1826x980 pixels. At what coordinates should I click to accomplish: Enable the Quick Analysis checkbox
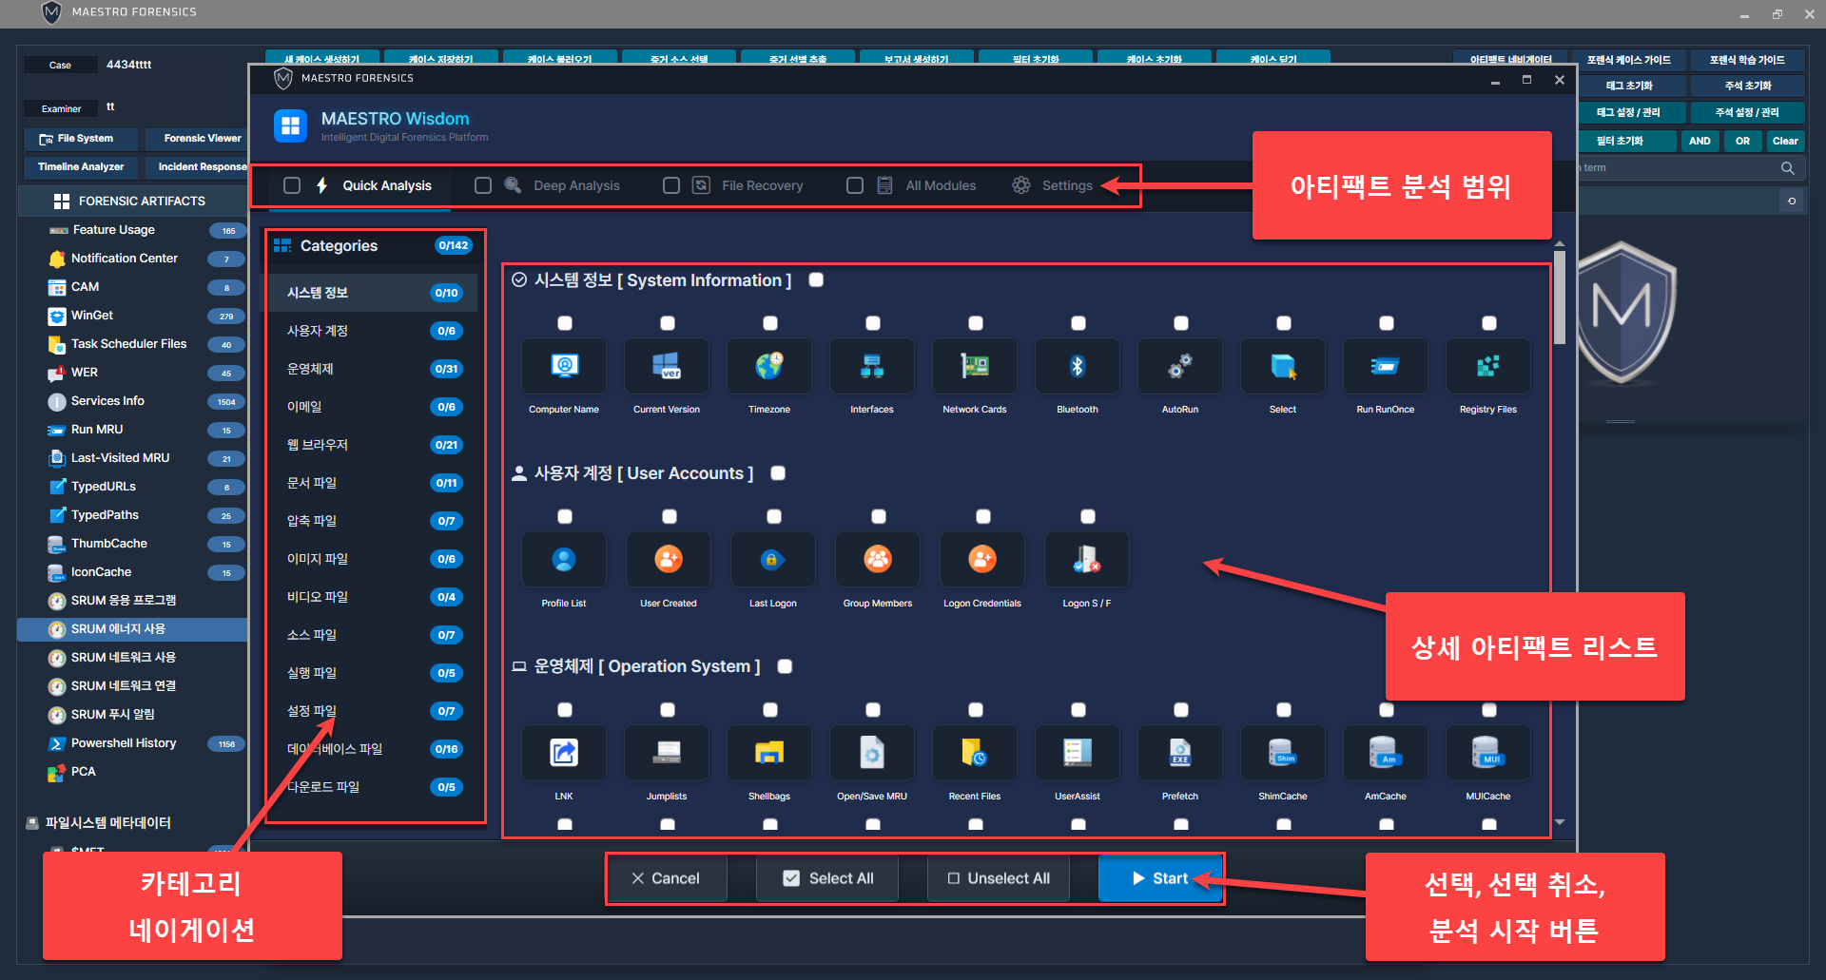pos(292,185)
